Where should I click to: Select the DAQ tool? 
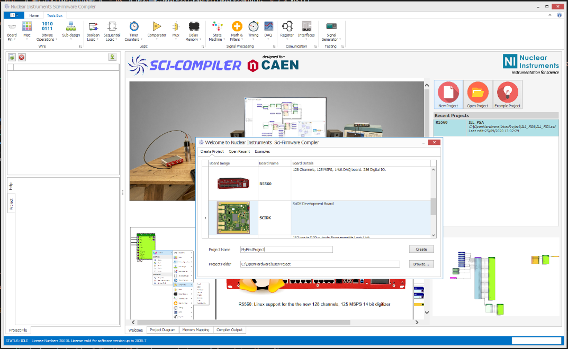[x=268, y=30]
